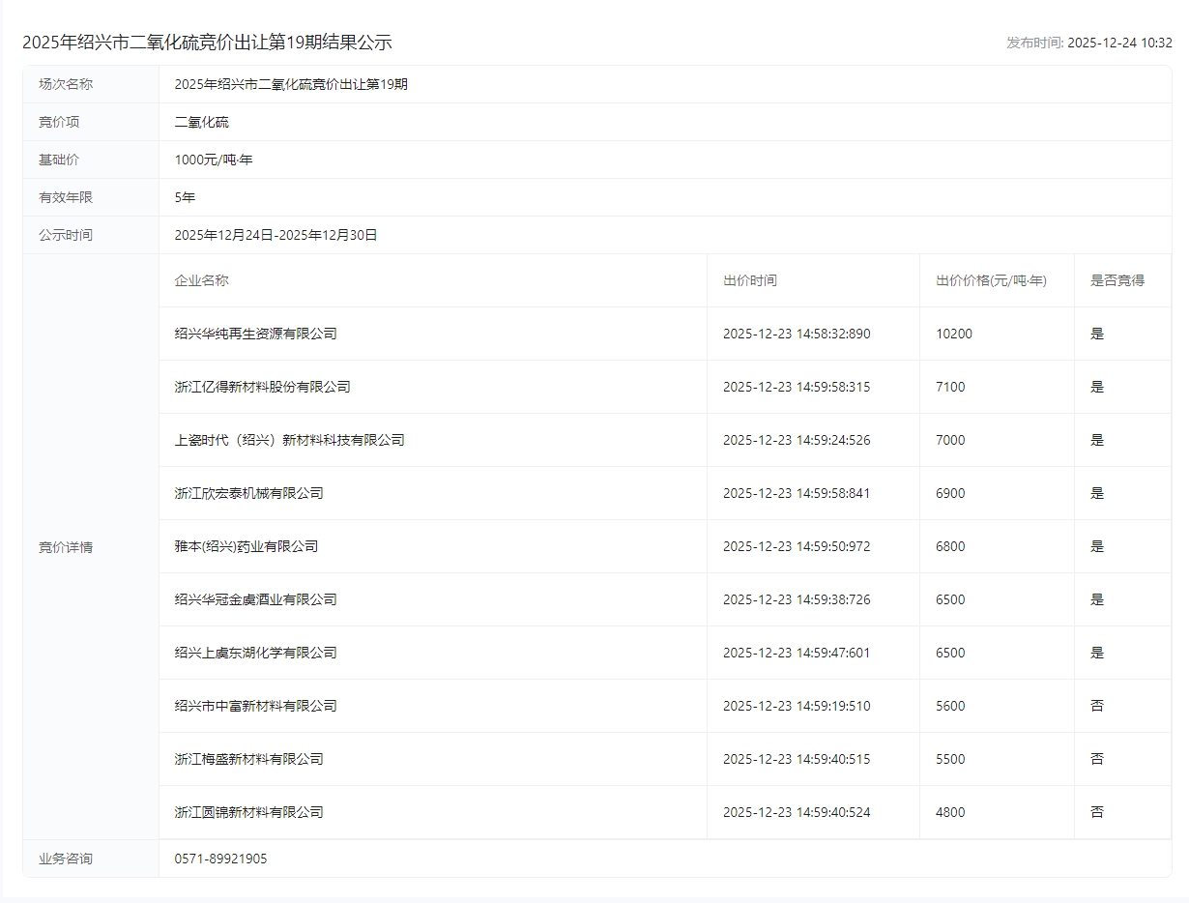Select company 雅本(绍兴)药业有限公司
The height and width of the screenshot is (903, 1189).
point(246,546)
